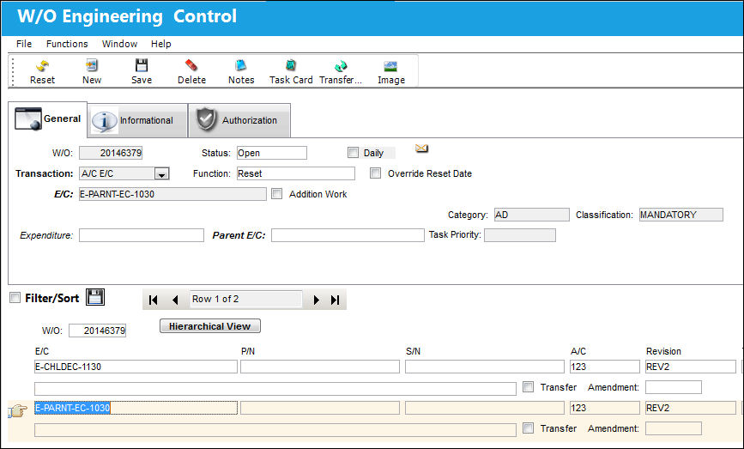Click the E/C field in General tab
The height and width of the screenshot is (449, 744).
click(x=172, y=194)
